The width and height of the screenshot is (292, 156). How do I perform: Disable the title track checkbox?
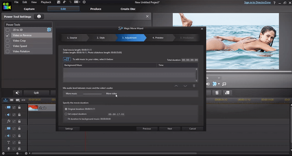[x=14, y=142]
